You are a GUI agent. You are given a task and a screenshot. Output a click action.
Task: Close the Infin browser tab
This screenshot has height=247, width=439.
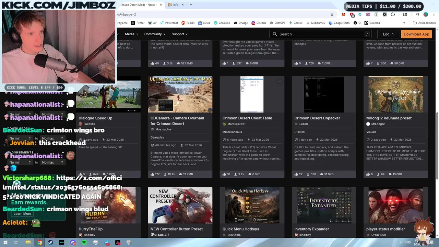[x=182, y=5]
